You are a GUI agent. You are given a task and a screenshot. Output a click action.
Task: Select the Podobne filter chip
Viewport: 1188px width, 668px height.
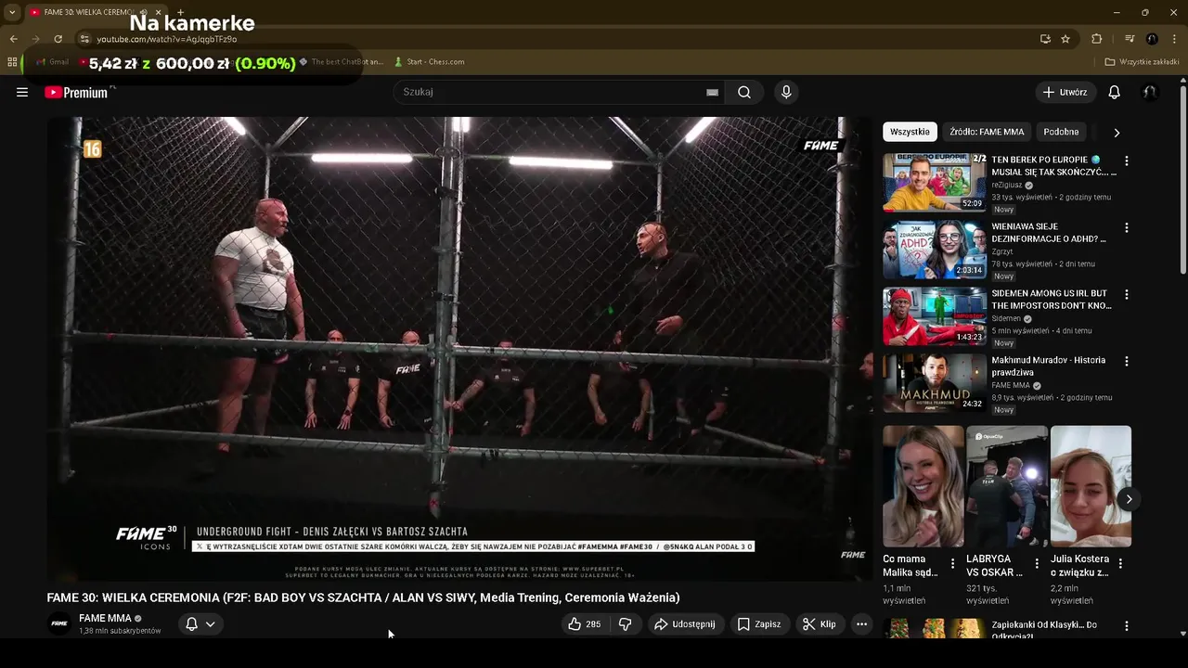click(1061, 132)
